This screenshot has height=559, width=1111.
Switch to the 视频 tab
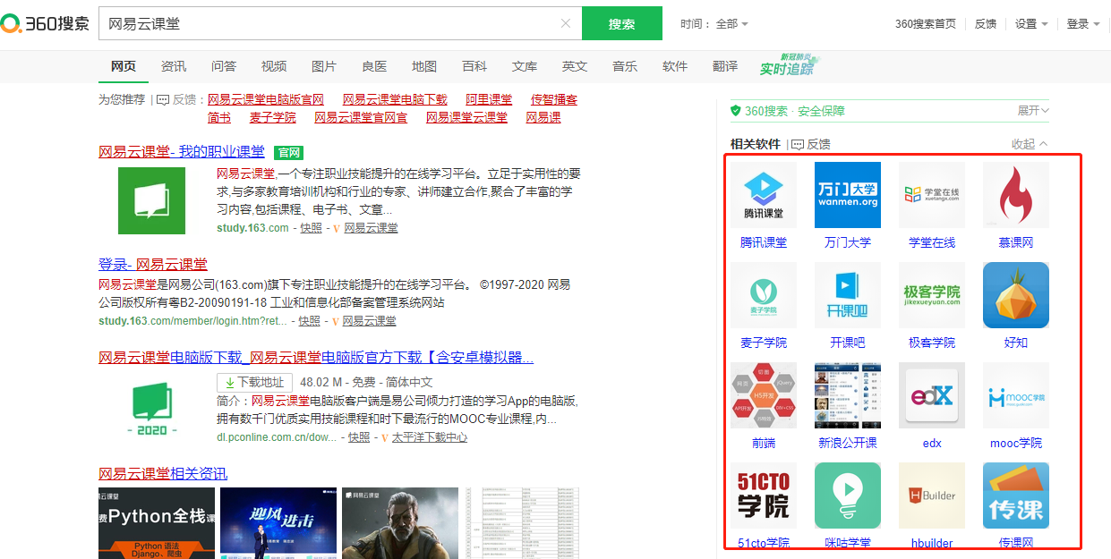click(274, 66)
